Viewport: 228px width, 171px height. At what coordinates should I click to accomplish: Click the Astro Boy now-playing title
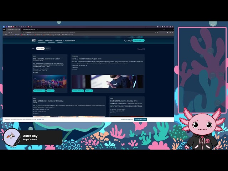point(30,136)
